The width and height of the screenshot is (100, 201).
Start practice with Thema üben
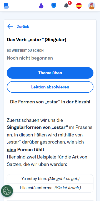pyautogui.click(x=50, y=73)
